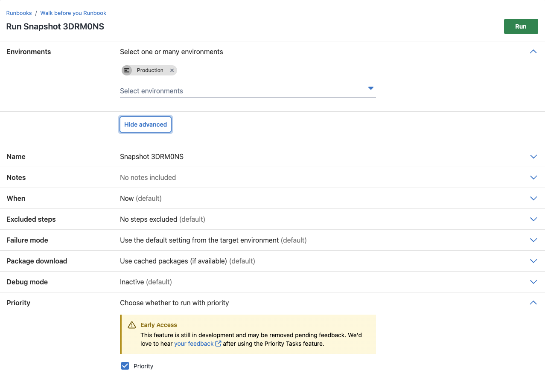Image resolution: width=545 pixels, height=379 pixels.
Task: Uncheck the Priority checkbox
Action: coord(125,366)
